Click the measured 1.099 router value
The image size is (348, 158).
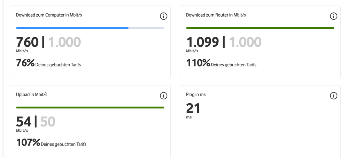pos(202,42)
